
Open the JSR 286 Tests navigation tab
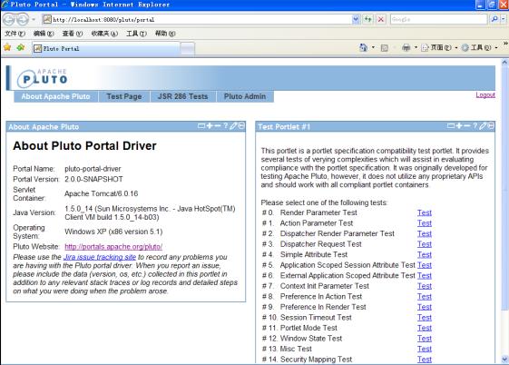pyautogui.click(x=182, y=96)
